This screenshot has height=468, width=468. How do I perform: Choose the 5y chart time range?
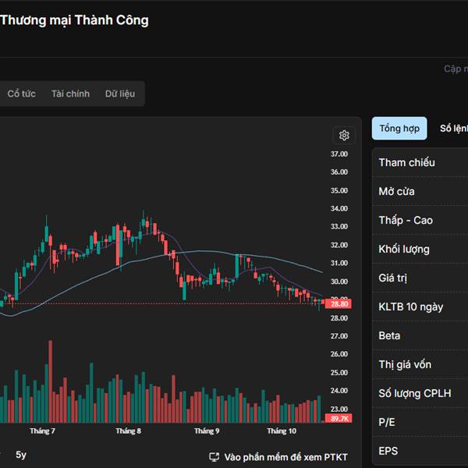(21, 455)
